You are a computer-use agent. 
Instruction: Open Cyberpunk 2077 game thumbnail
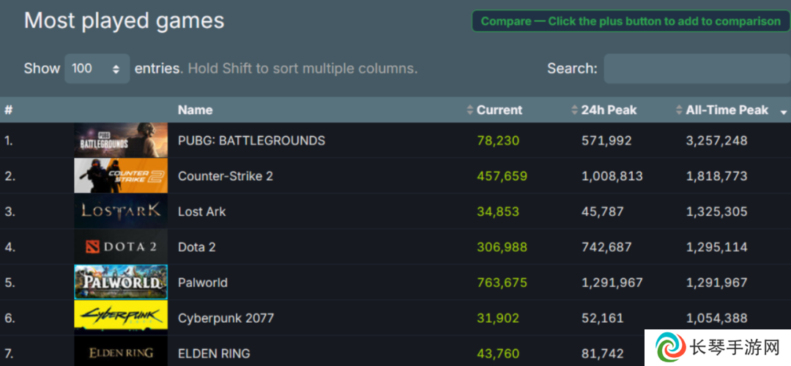coord(121,318)
